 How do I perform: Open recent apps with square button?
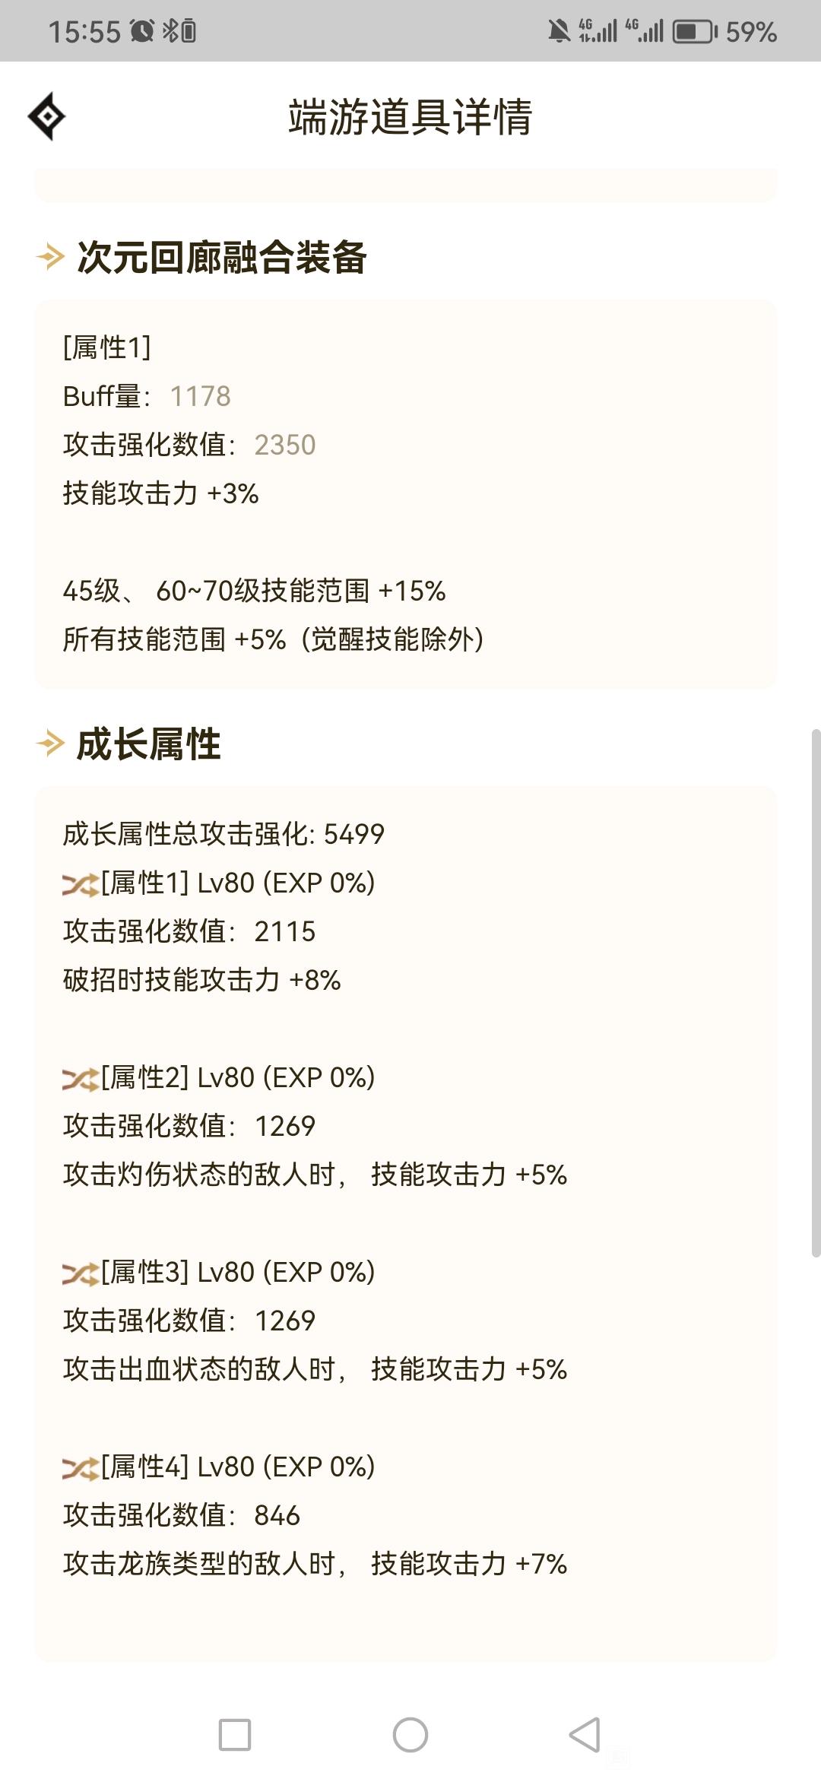click(235, 1735)
